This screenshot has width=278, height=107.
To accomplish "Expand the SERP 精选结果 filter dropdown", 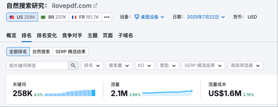I will point(204,66).
